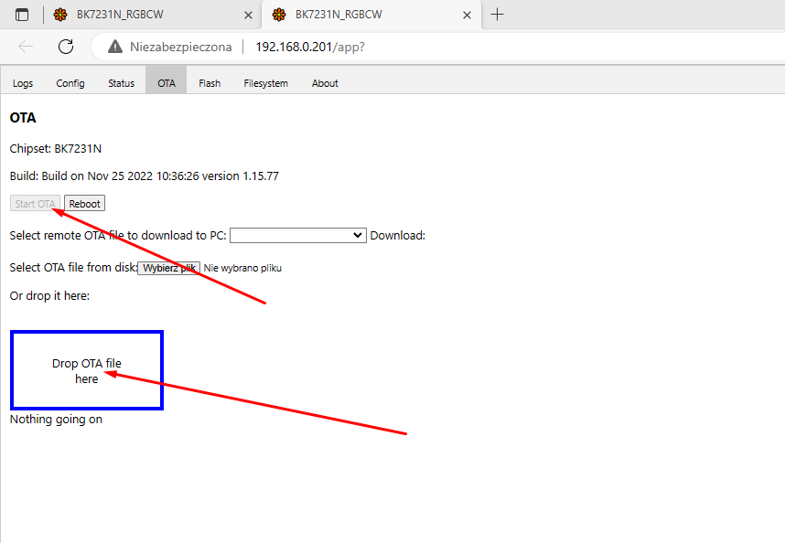Reload the page with the refresh icon

coord(66,47)
